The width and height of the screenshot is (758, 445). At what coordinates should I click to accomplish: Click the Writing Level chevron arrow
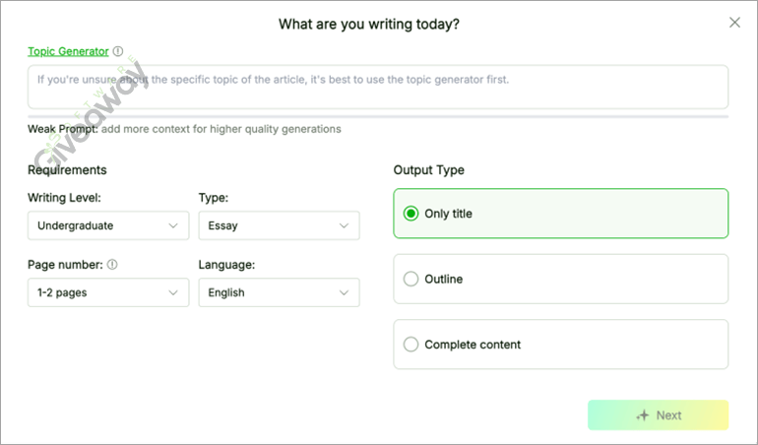[174, 225]
